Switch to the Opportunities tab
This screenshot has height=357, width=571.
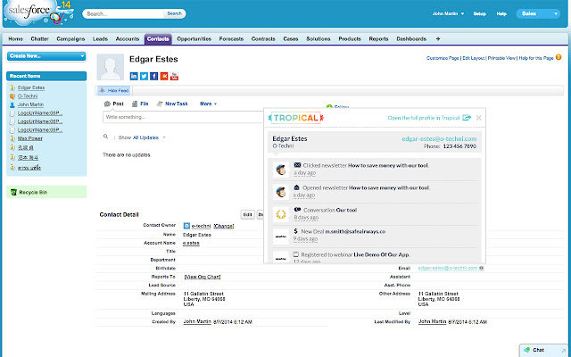pos(194,39)
